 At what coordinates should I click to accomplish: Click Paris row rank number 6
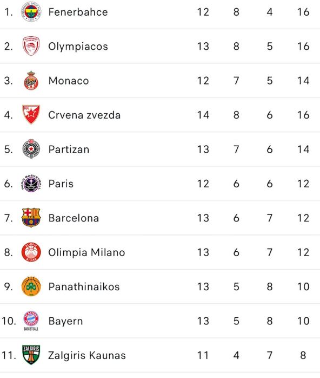(8, 184)
